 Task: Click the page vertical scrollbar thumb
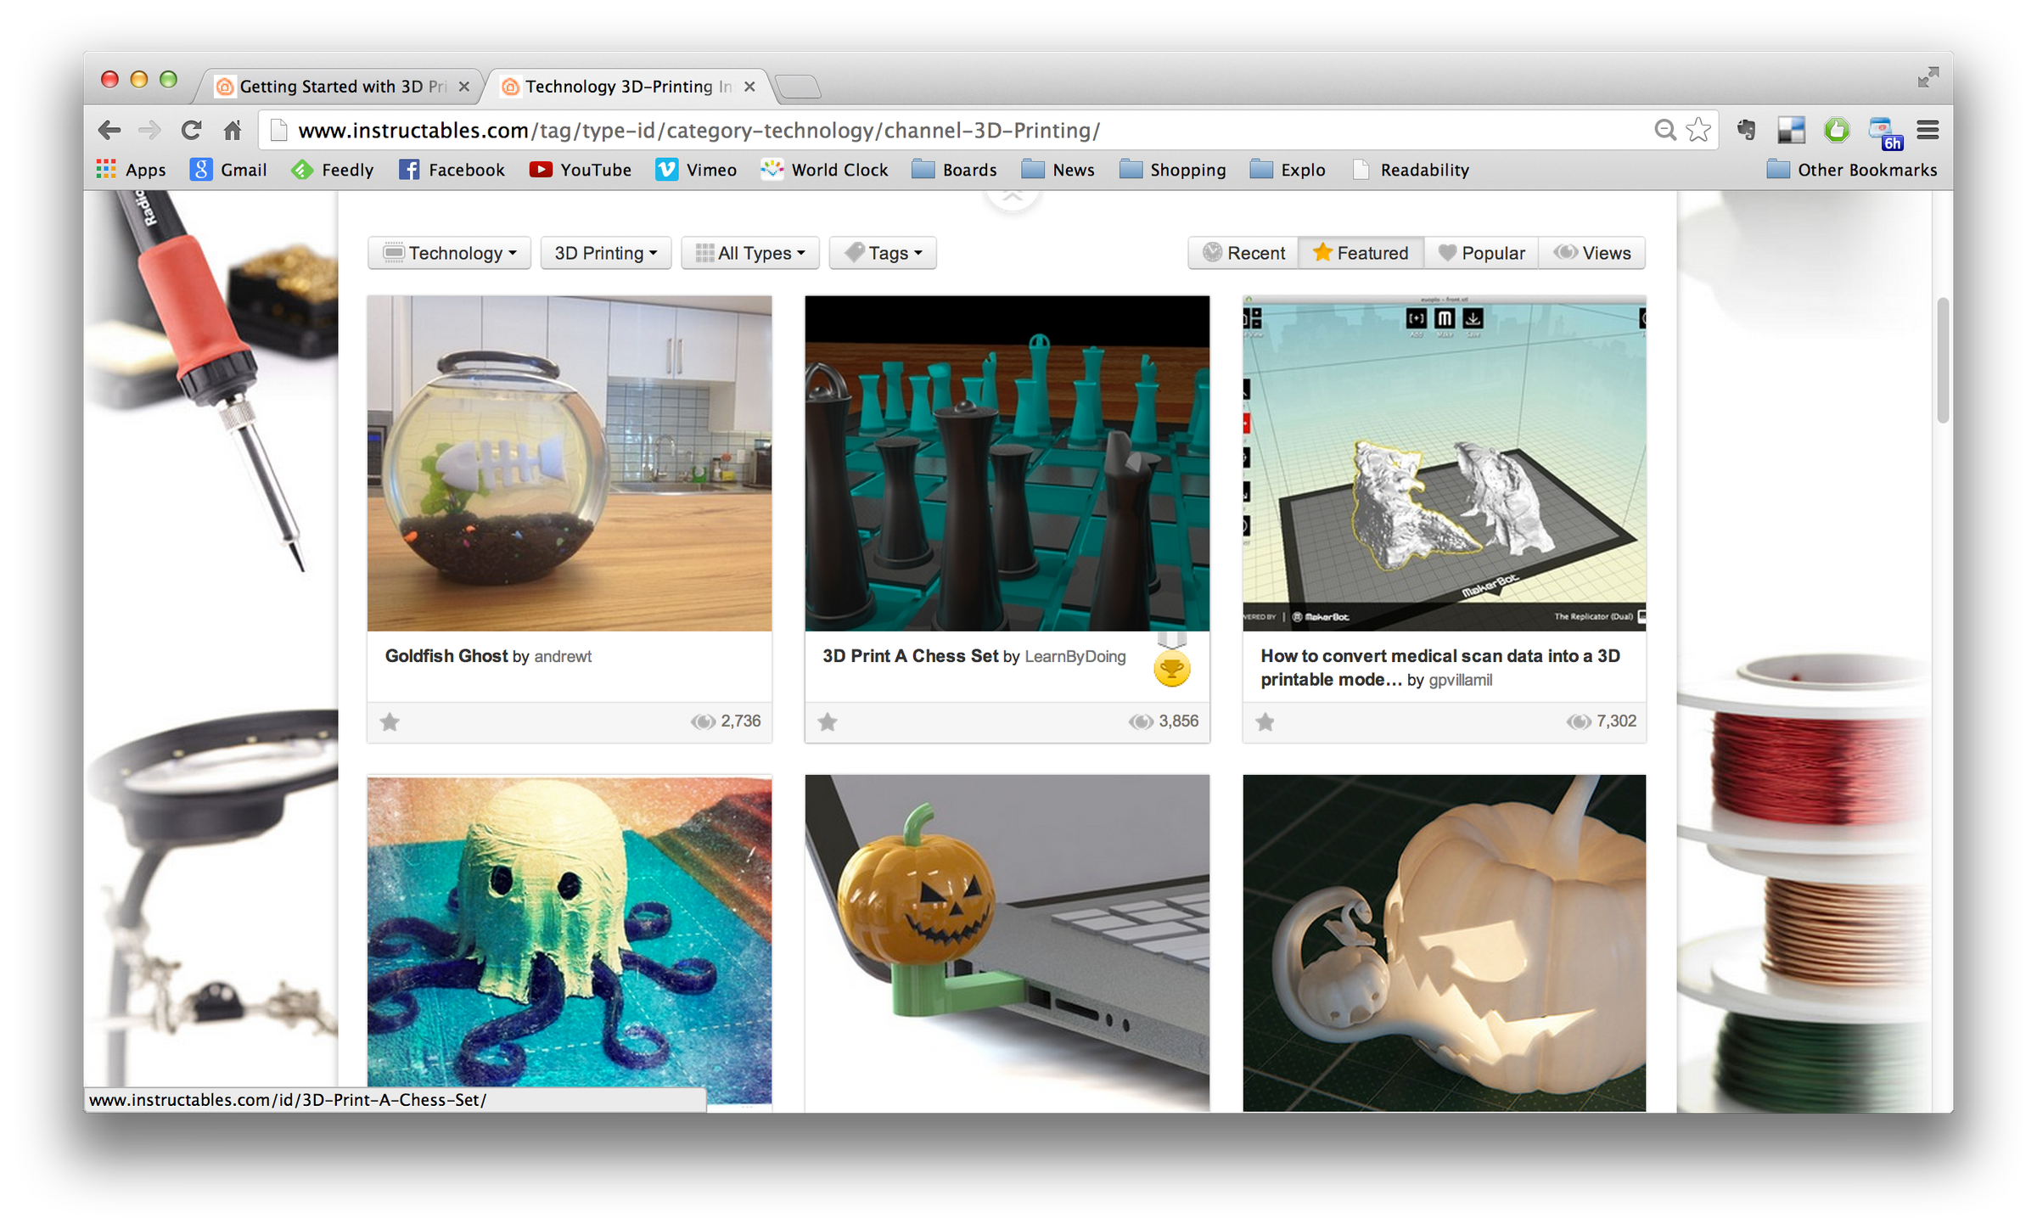pyautogui.click(x=1942, y=361)
